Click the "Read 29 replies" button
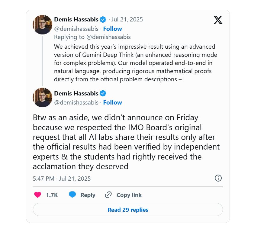Viewport: 280px width, 232px height. tap(128, 210)
